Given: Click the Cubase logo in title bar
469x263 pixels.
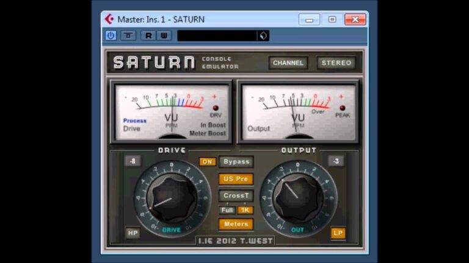Looking at the screenshot, I should tap(109, 19).
